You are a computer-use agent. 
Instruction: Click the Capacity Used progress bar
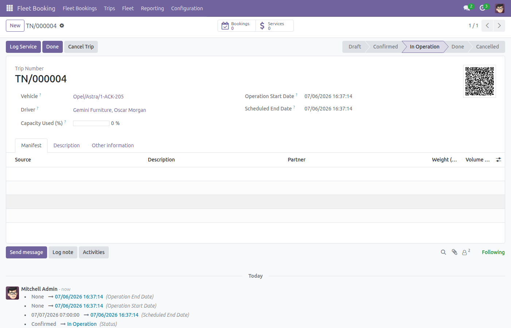[x=91, y=124]
